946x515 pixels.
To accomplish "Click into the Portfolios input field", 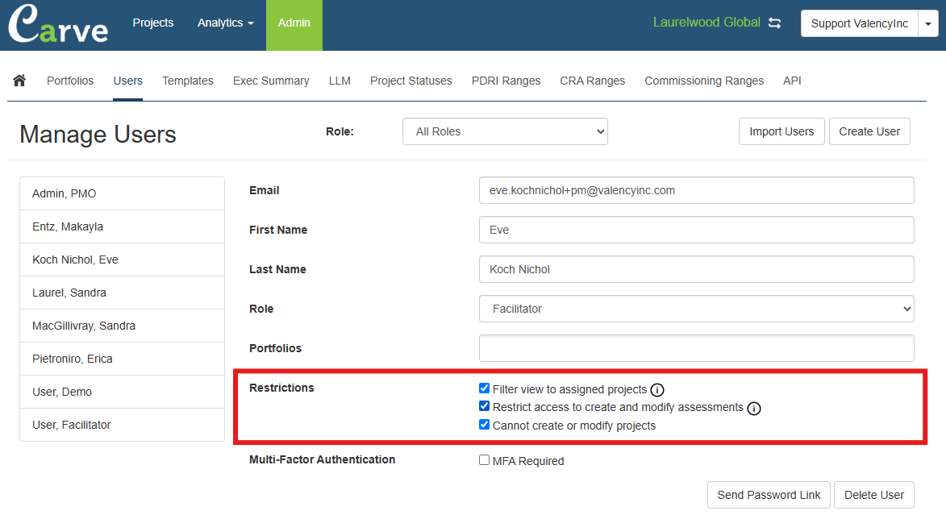I will 696,348.
